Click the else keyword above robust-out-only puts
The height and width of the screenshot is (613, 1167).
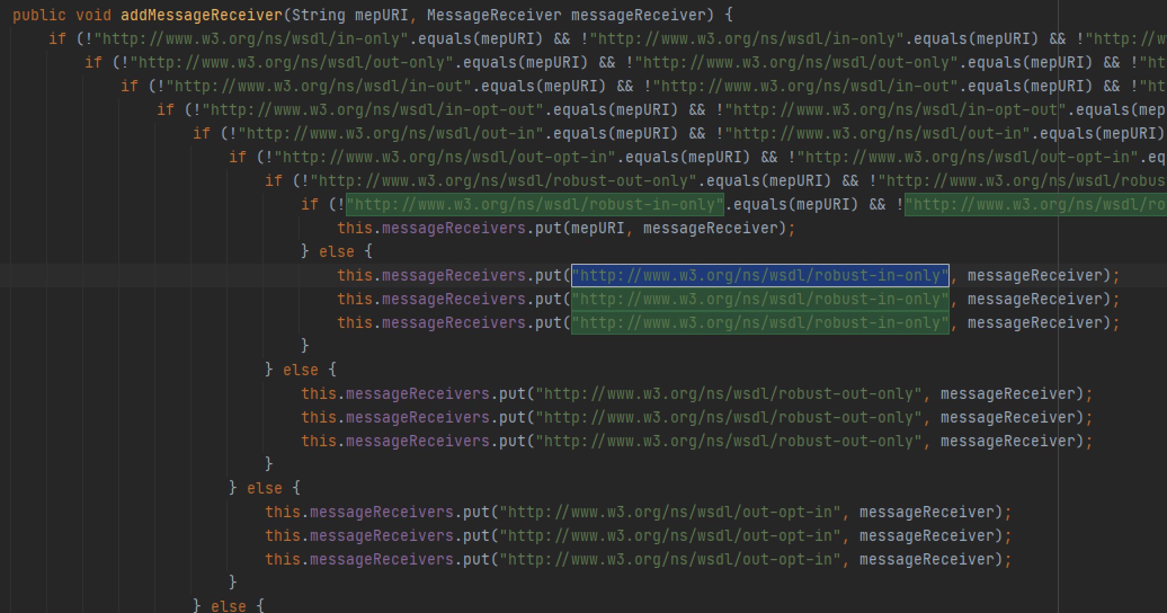[301, 370]
